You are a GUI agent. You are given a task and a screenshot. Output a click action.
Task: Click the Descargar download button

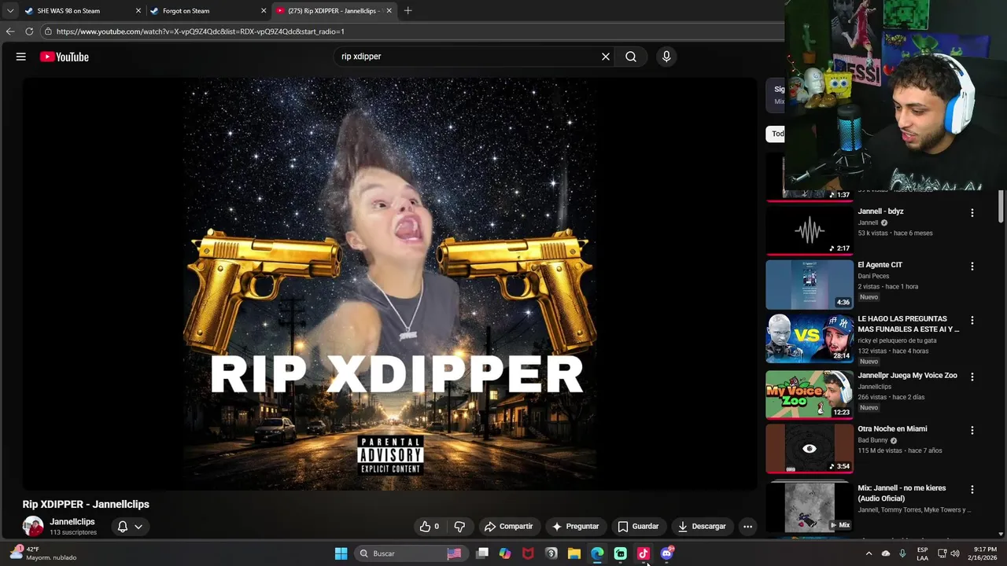[702, 527]
